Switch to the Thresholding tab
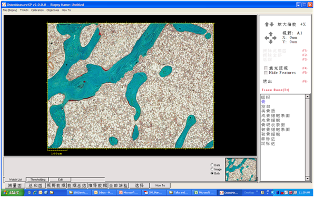The height and width of the screenshot is (197, 314). click(x=37, y=180)
